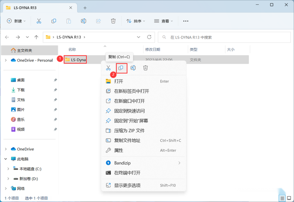Screen dimensions: 294x202
Task: Click the Share icon in the top toolbar
Action: pos(98,21)
